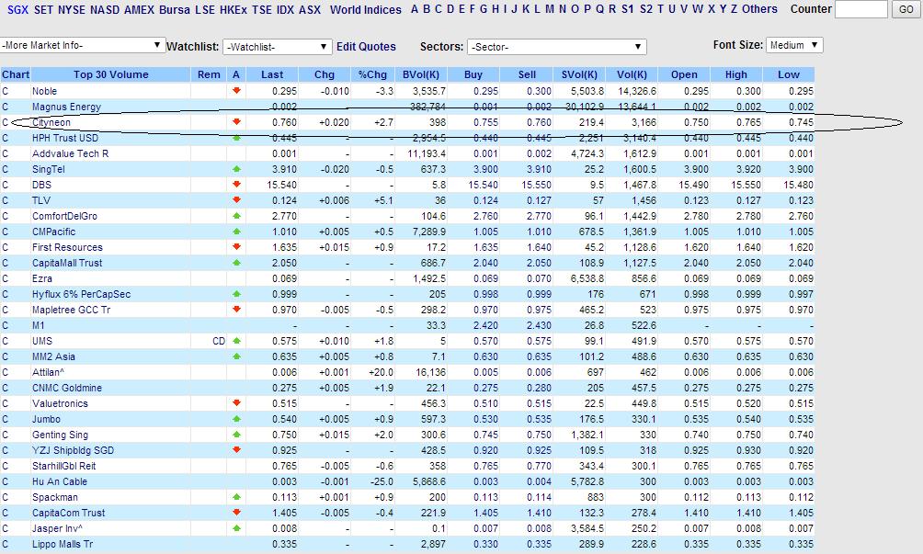Click the green arrow in UMS row

click(236, 341)
